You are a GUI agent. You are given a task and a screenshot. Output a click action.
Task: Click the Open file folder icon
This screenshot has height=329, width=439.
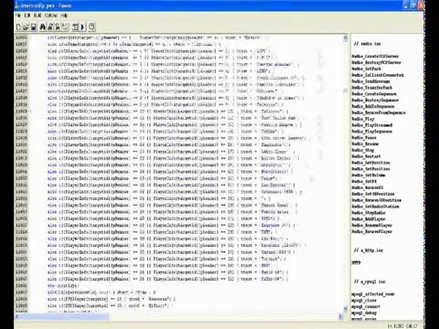(x=26, y=27)
